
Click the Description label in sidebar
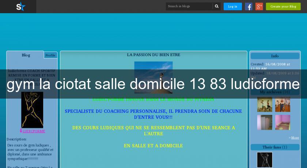(16, 139)
